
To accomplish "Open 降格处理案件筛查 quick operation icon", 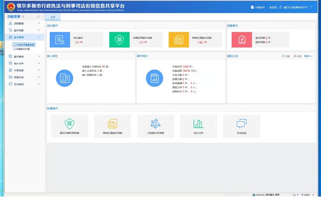I will click(113, 124).
